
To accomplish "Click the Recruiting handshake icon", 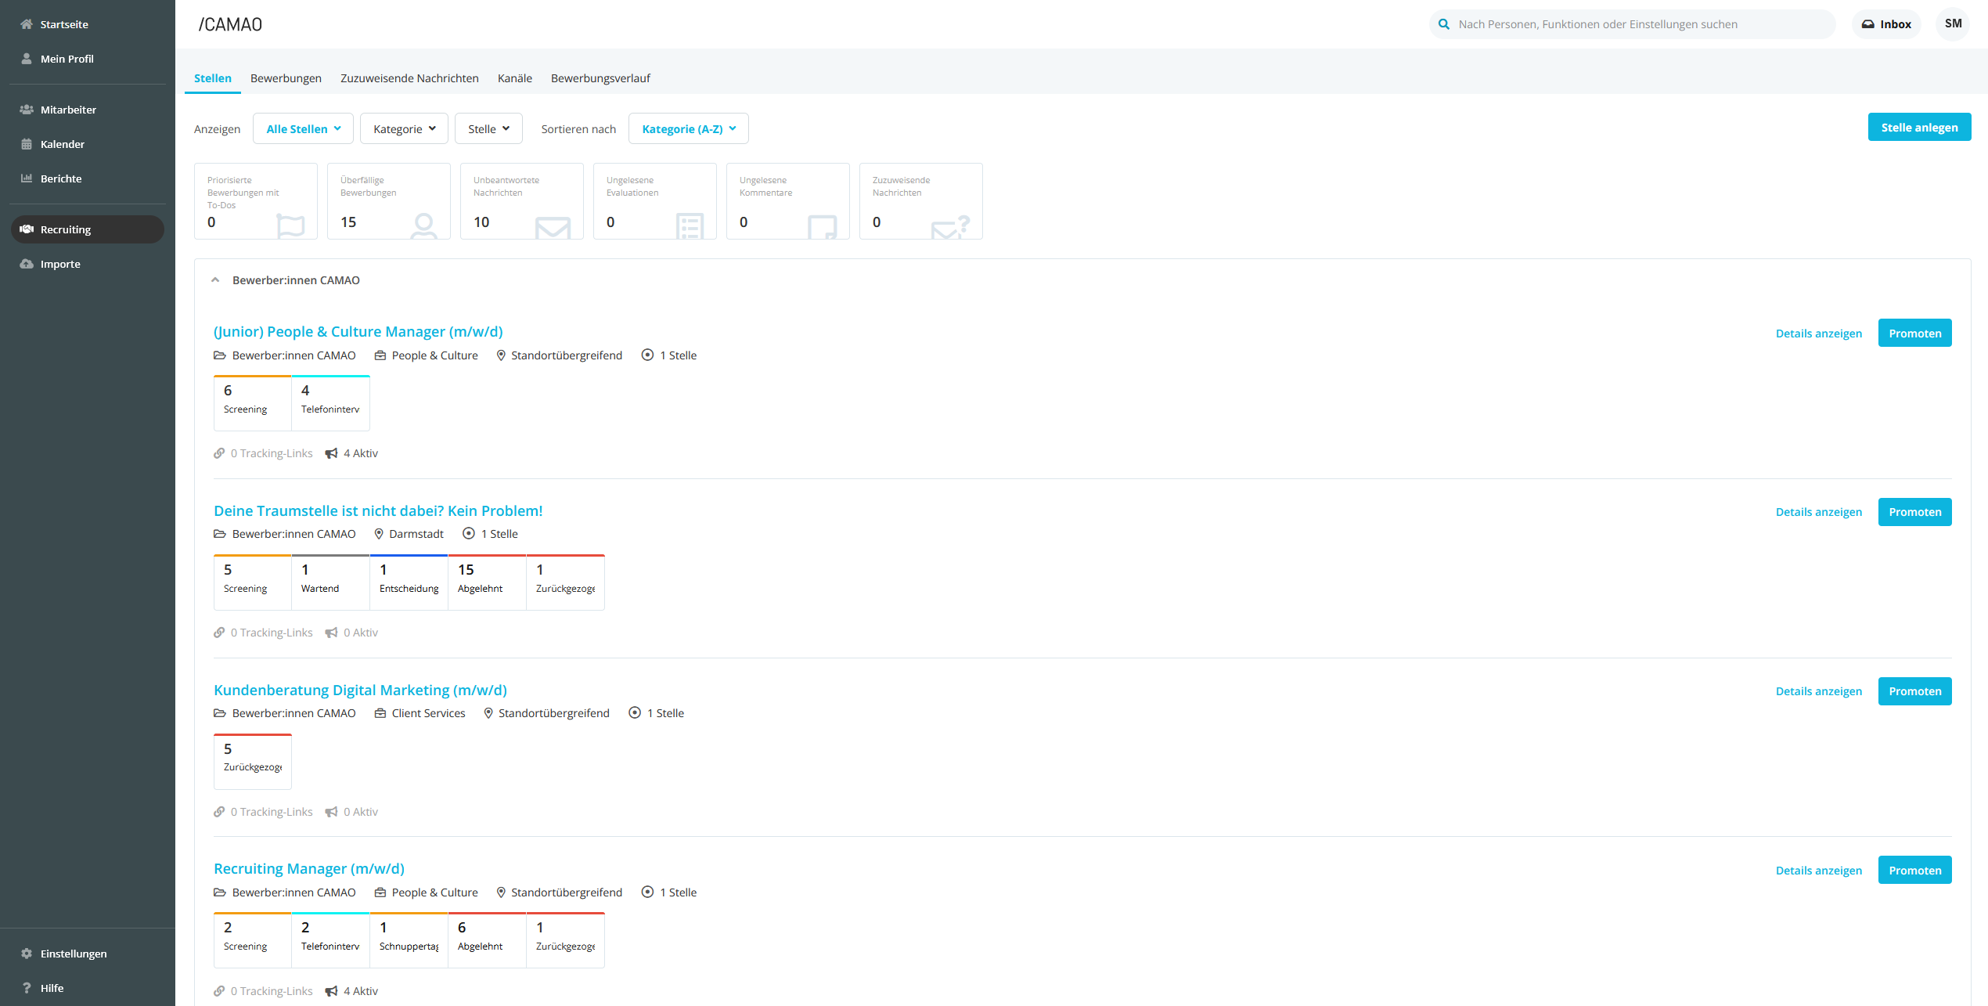I will (27, 229).
